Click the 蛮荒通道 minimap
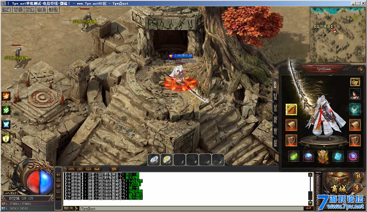The width and height of the screenshot is (367, 212). tap(337, 34)
